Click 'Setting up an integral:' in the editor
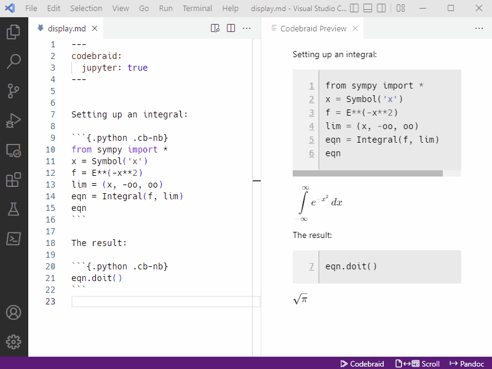The image size is (492, 369). point(129,114)
